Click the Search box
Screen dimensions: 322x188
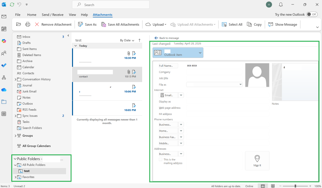click(111, 5)
